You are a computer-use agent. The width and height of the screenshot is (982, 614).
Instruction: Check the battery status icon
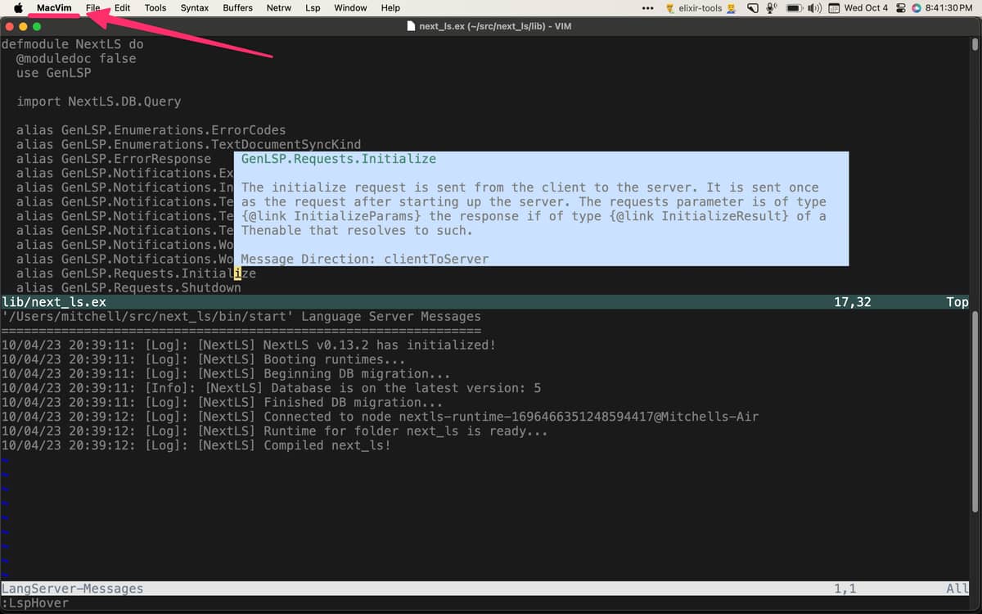[x=794, y=8]
